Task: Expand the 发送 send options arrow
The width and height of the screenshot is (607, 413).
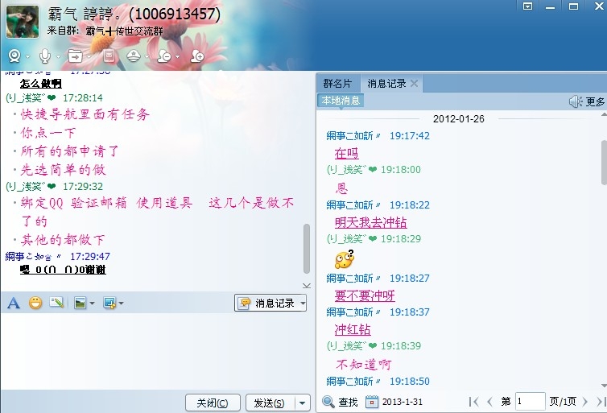Action: (303, 403)
